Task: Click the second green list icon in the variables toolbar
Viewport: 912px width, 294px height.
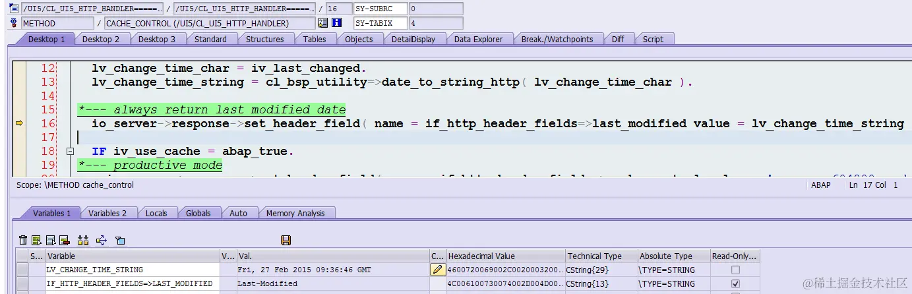Action: tap(50, 240)
